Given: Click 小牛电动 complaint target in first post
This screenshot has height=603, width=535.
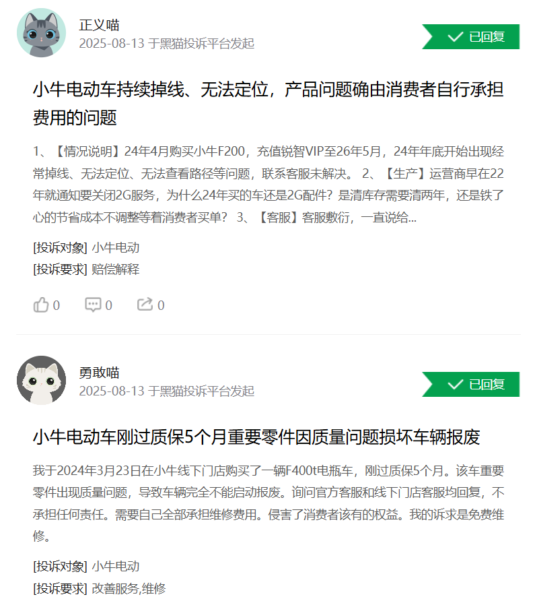Looking at the screenshot, I should (116, 248).
